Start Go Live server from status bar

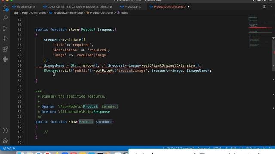tap(253, 148)
